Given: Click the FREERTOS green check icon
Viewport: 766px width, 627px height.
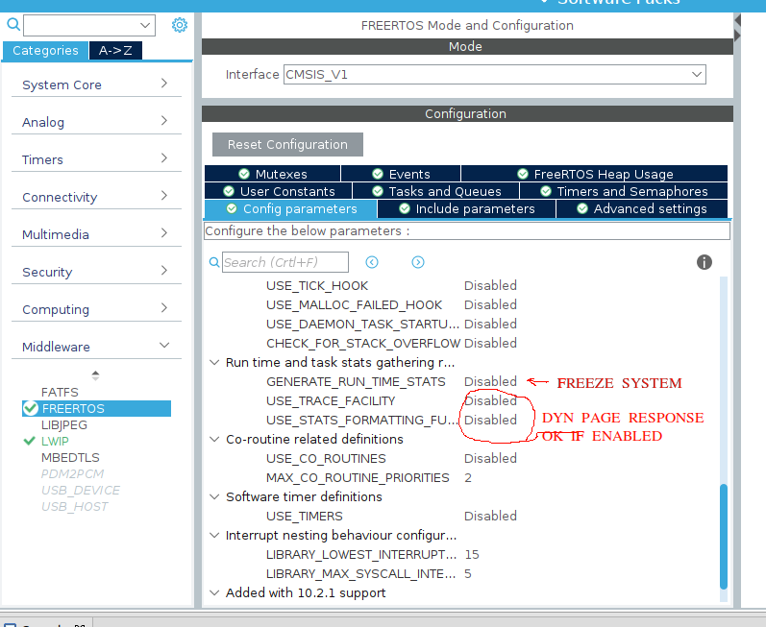Looking at the screenshot, I should click(x=31, y=408).
